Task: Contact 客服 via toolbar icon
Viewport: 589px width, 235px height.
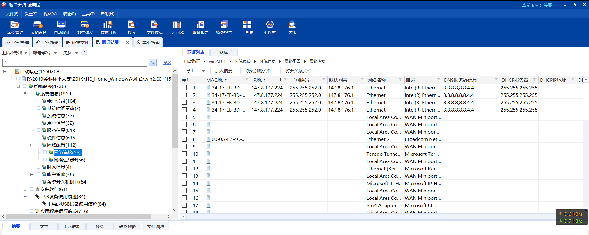Action: [292, 27]
